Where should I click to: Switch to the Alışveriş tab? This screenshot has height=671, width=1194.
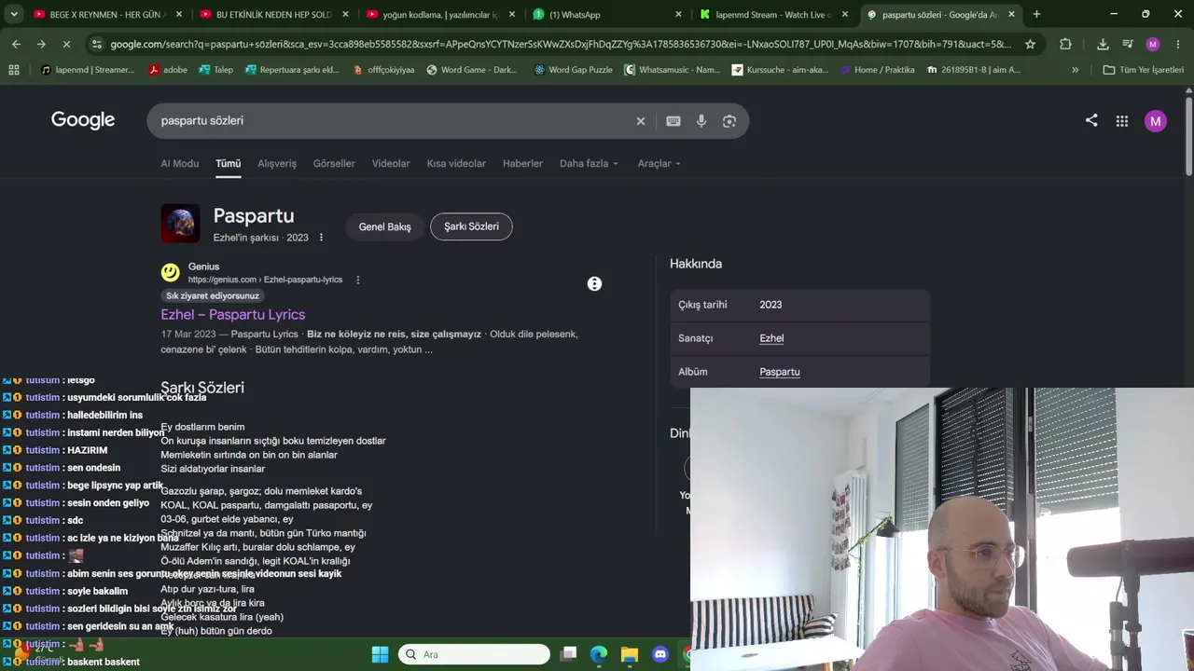pyautogui.click(x=277, y=163)
